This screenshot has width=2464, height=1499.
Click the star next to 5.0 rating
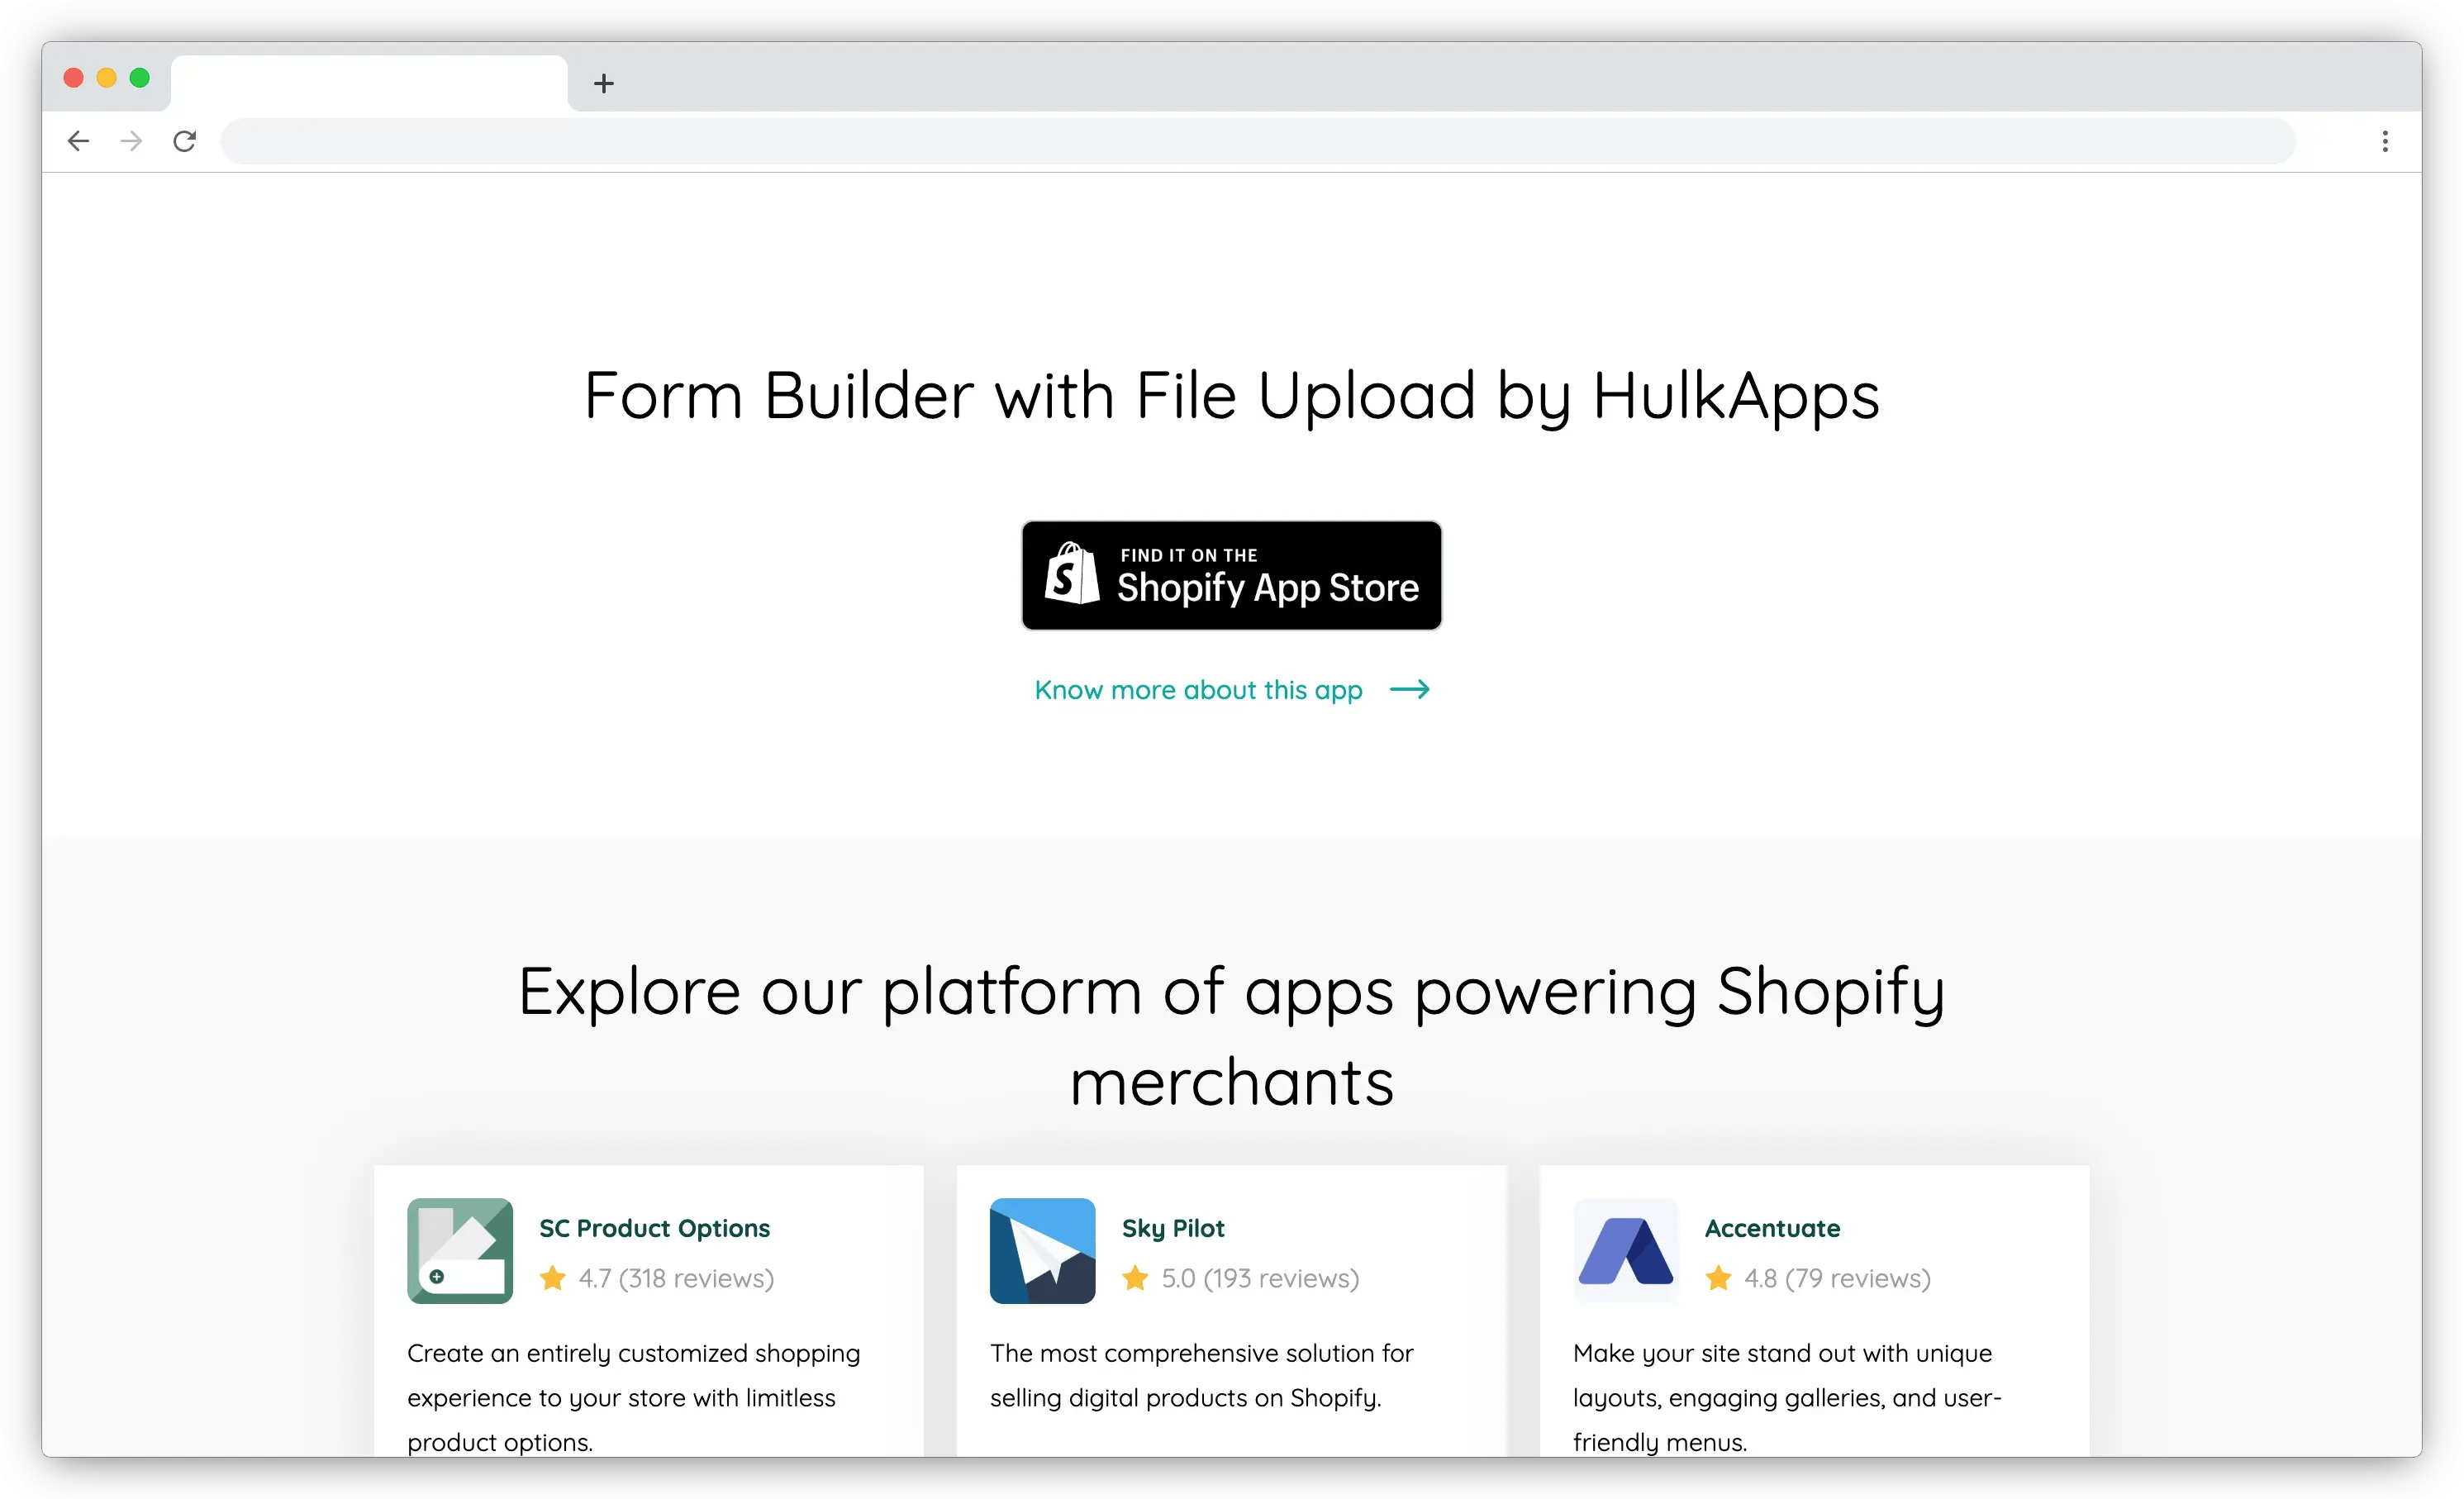pyautogui.click(x=1135, y=1278)
